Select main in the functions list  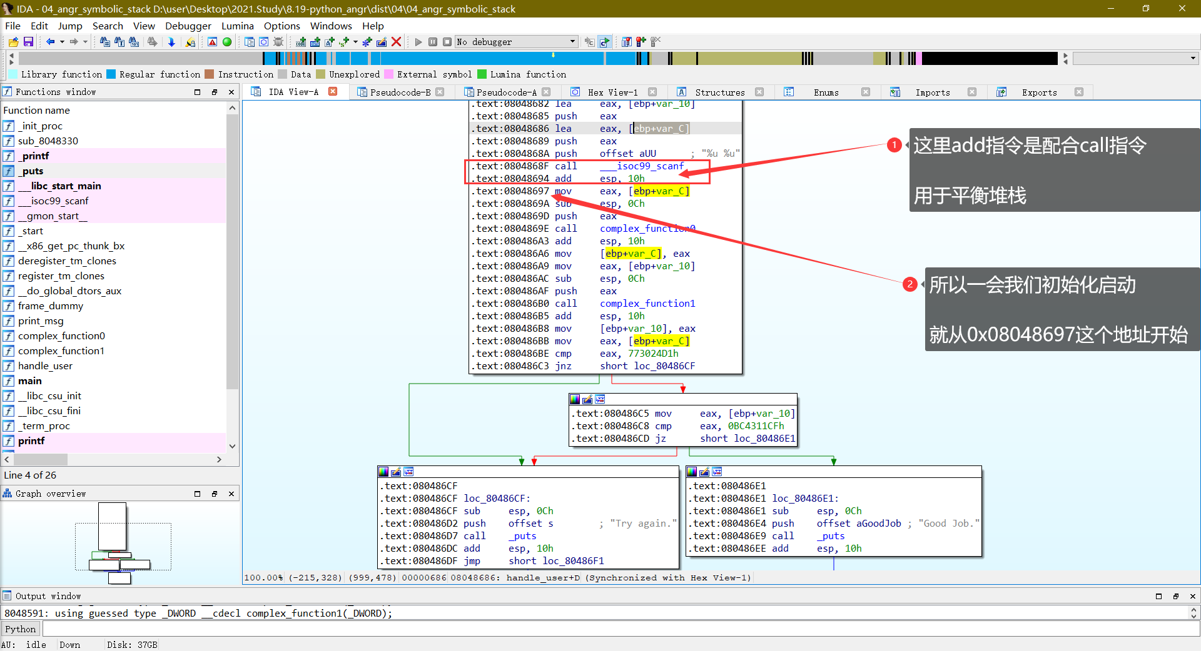(x=30, y=380)
